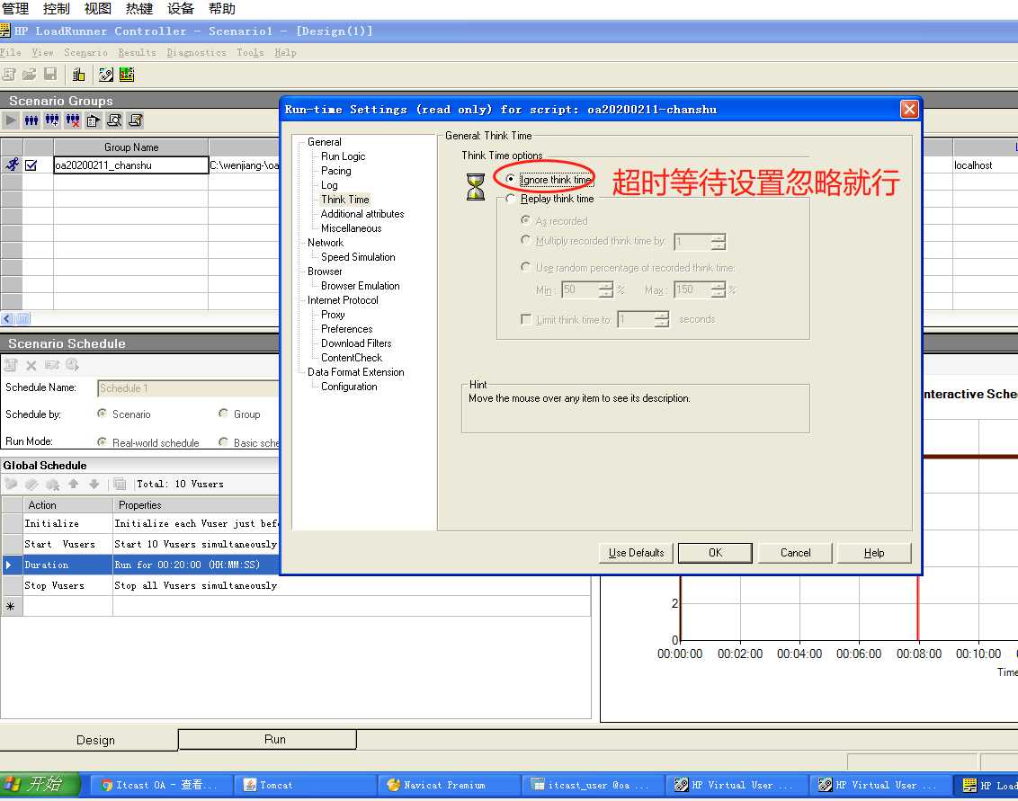Click the group Details pencil icon
This screenshot has height=801, width=1018.
[135, 120]
